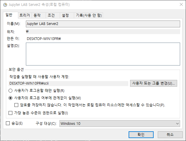Click 사용자 또는 그룹 변경(U) button
The width and height of the screenshot is (186, 141).
pyautogui.click(x=154, y=83)
